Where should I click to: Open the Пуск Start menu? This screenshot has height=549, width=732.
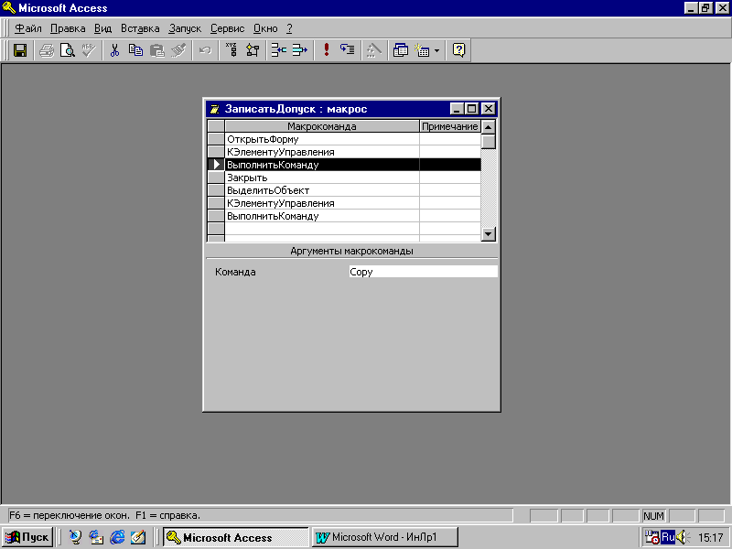click(27, 537)
